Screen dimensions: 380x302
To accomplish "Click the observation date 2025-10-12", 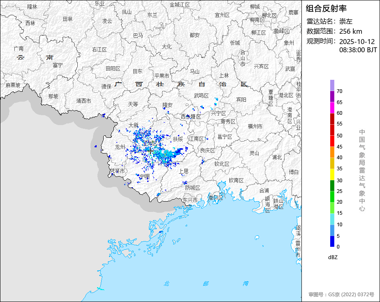I will [x=357, y=42].
